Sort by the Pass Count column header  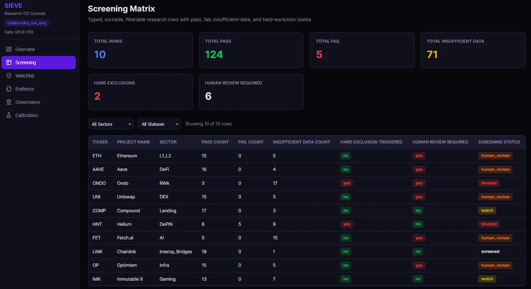pos(215,142)
